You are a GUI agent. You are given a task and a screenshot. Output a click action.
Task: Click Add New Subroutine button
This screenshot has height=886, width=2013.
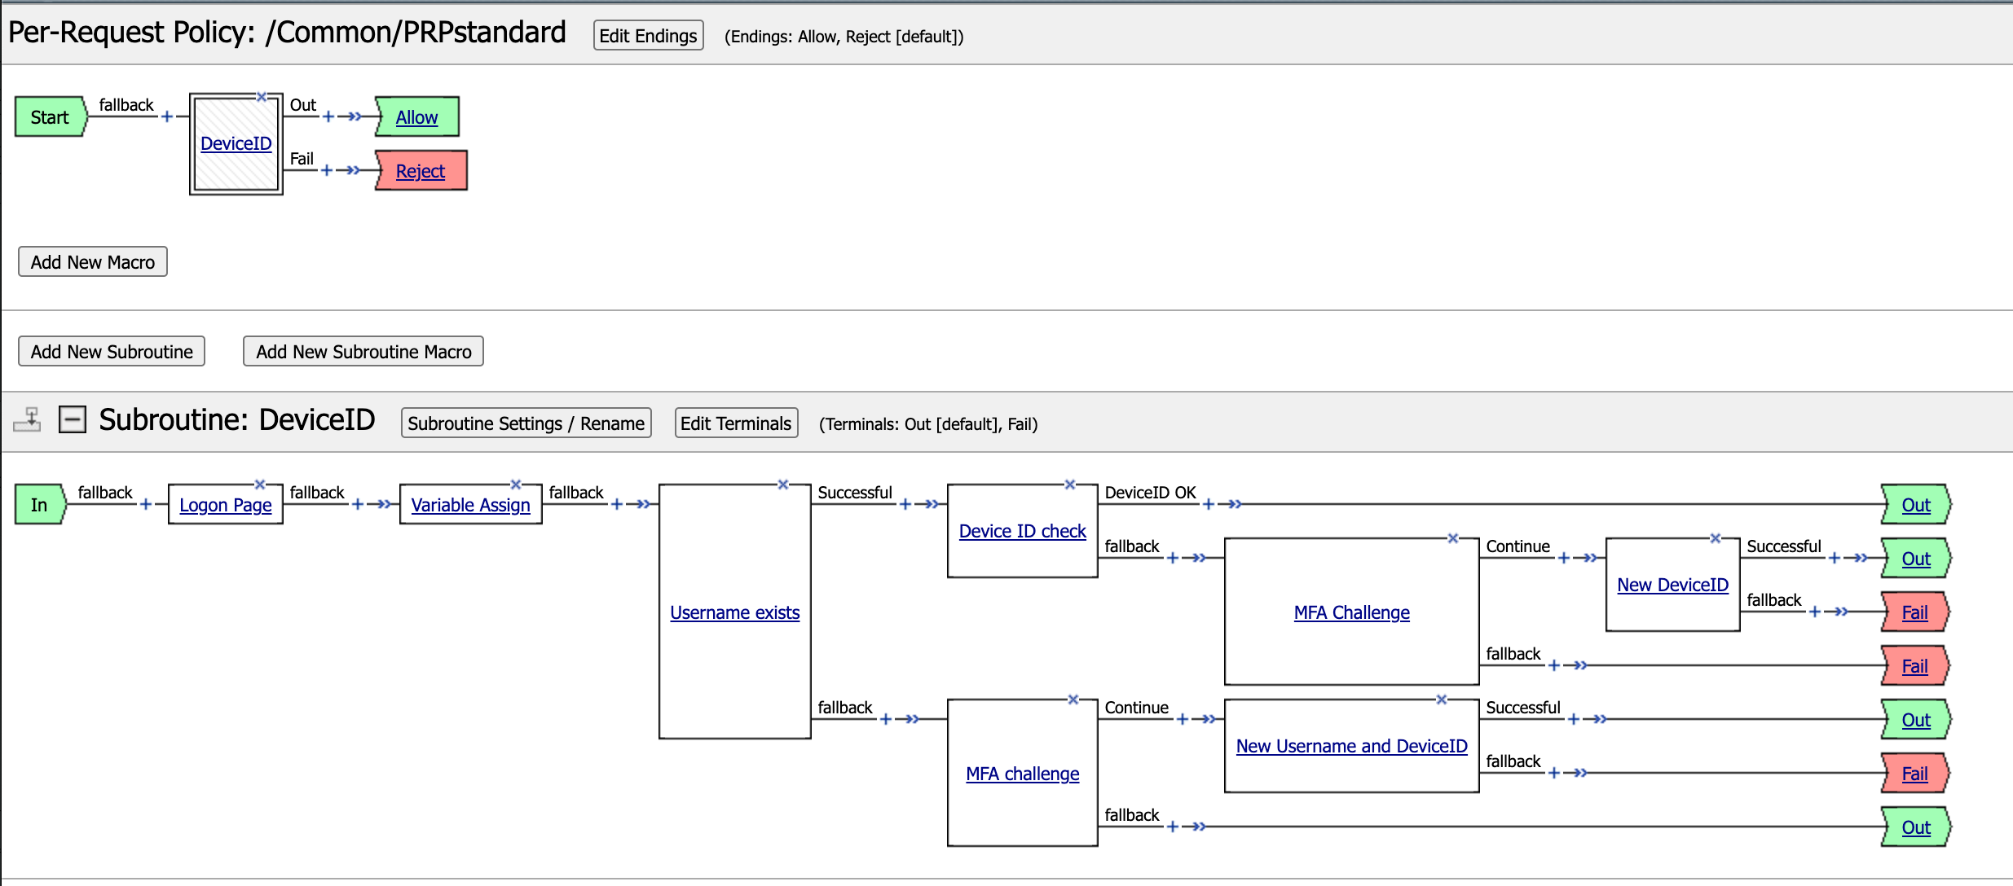pos(112,352)
